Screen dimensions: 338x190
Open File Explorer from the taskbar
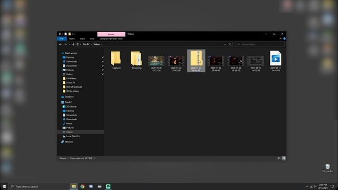[74, 186]
